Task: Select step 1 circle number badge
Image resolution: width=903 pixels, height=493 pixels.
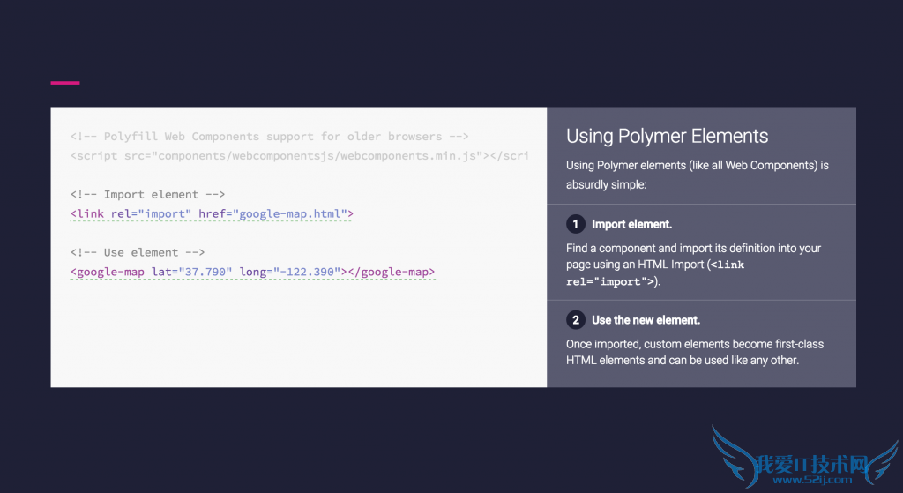Action: pos(575,224)
